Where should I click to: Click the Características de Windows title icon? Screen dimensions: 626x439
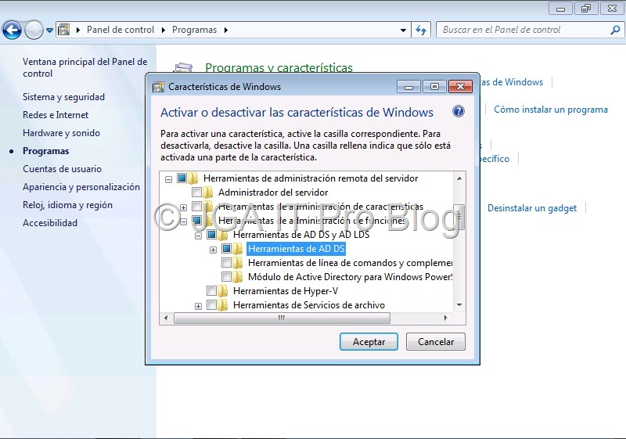158,87
